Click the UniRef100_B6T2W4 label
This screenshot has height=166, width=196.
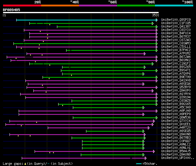[176, 57]
